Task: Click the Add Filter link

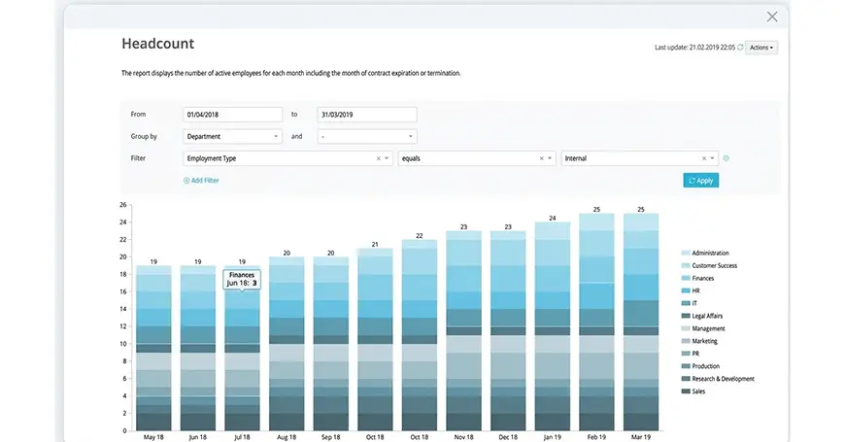Action: [x=201, y=181]
